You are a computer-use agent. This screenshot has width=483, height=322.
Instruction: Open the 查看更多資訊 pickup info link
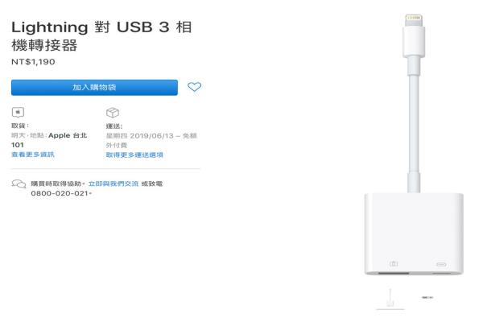33,155
